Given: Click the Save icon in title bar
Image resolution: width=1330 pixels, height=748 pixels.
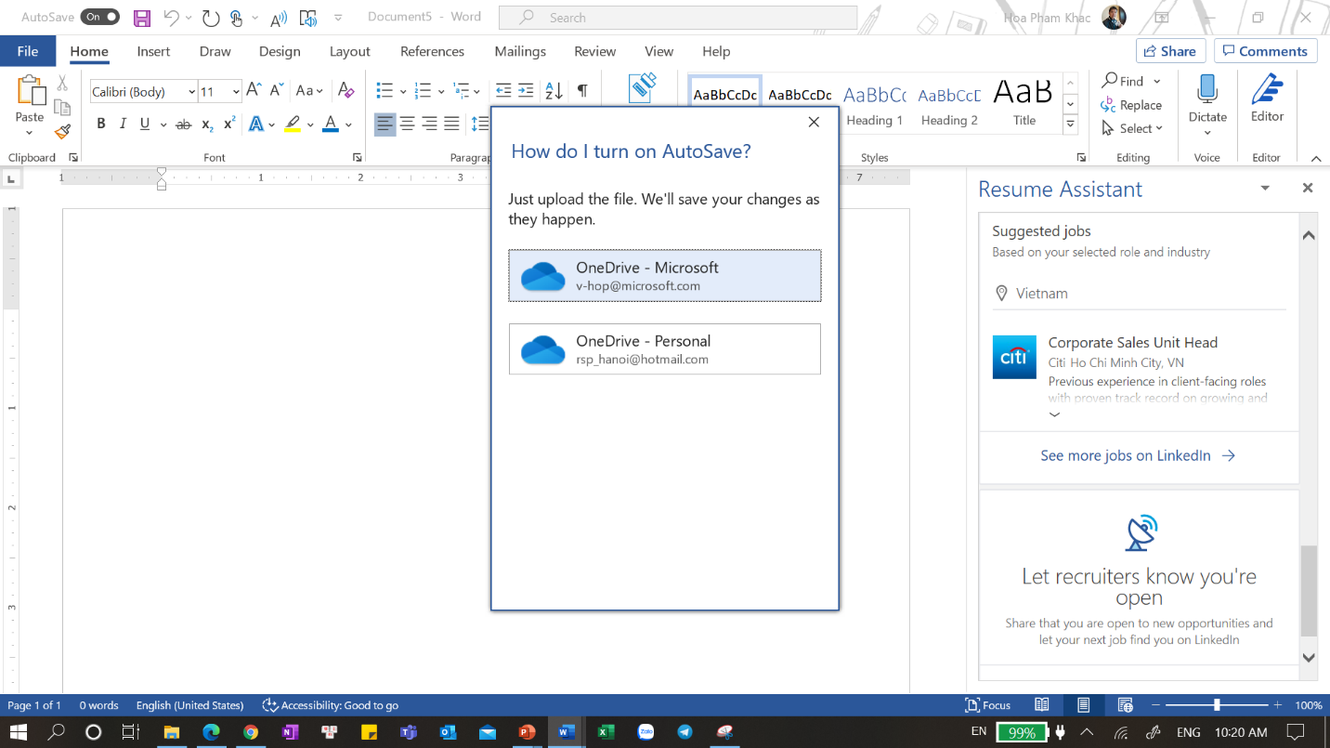Looking at the screenshot, I should [141, 18].
